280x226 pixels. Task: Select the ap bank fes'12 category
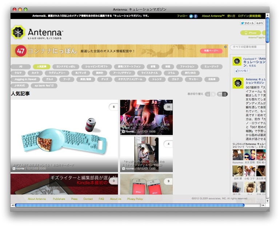[x=44, y=86]
